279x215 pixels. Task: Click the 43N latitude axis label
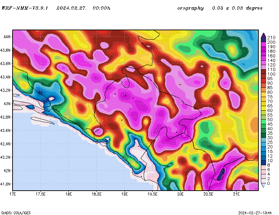point(7,104)
